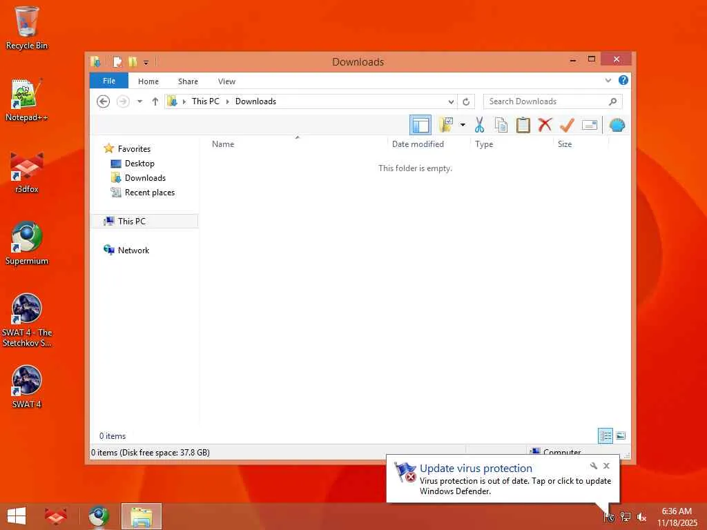The height and width of the screenshot is (530, 707).
Task: Switch to the Home ribbon tab
Action: point(148,81)
